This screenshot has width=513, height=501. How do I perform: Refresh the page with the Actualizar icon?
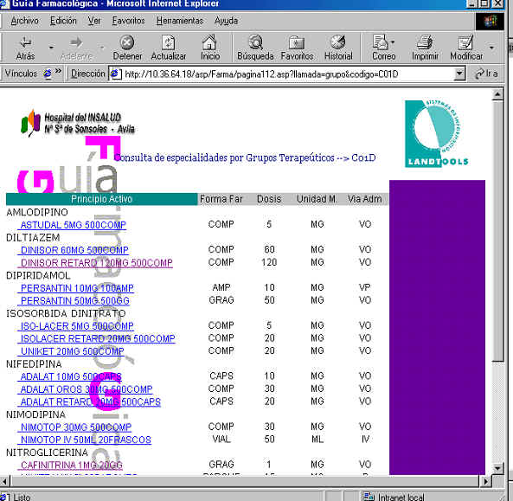(168, 42)
